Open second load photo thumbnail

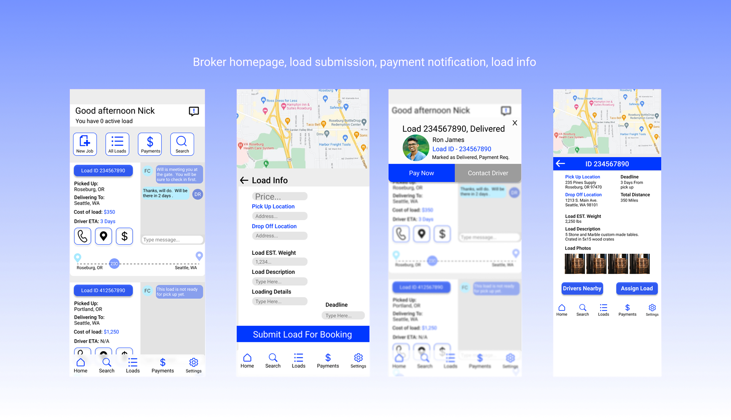coord(596,264)
